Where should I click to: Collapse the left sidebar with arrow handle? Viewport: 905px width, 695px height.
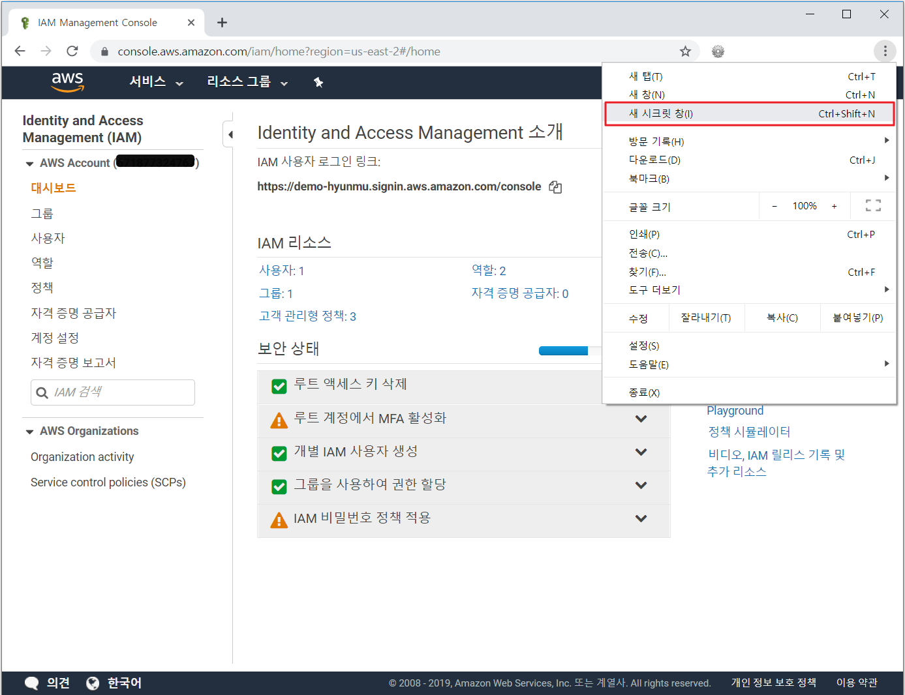tap(228, 135)
